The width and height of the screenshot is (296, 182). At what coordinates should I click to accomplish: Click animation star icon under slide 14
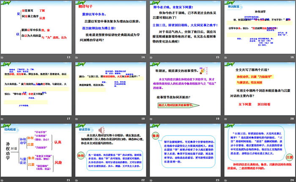coord(77,57)
